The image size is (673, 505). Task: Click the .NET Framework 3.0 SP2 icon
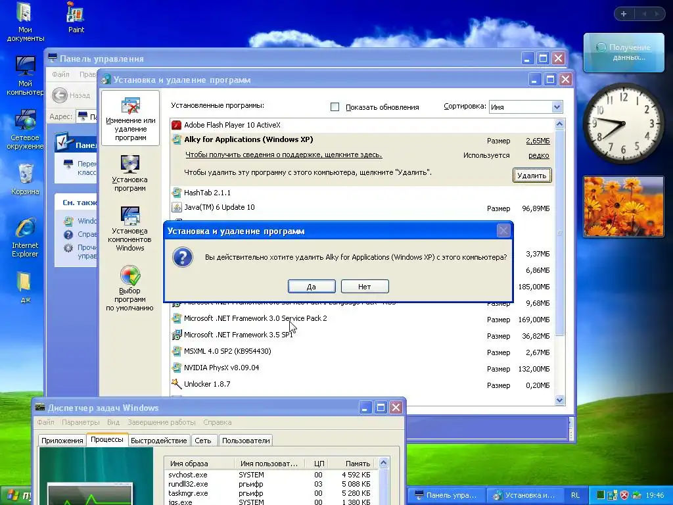click(x=176, y=318)
